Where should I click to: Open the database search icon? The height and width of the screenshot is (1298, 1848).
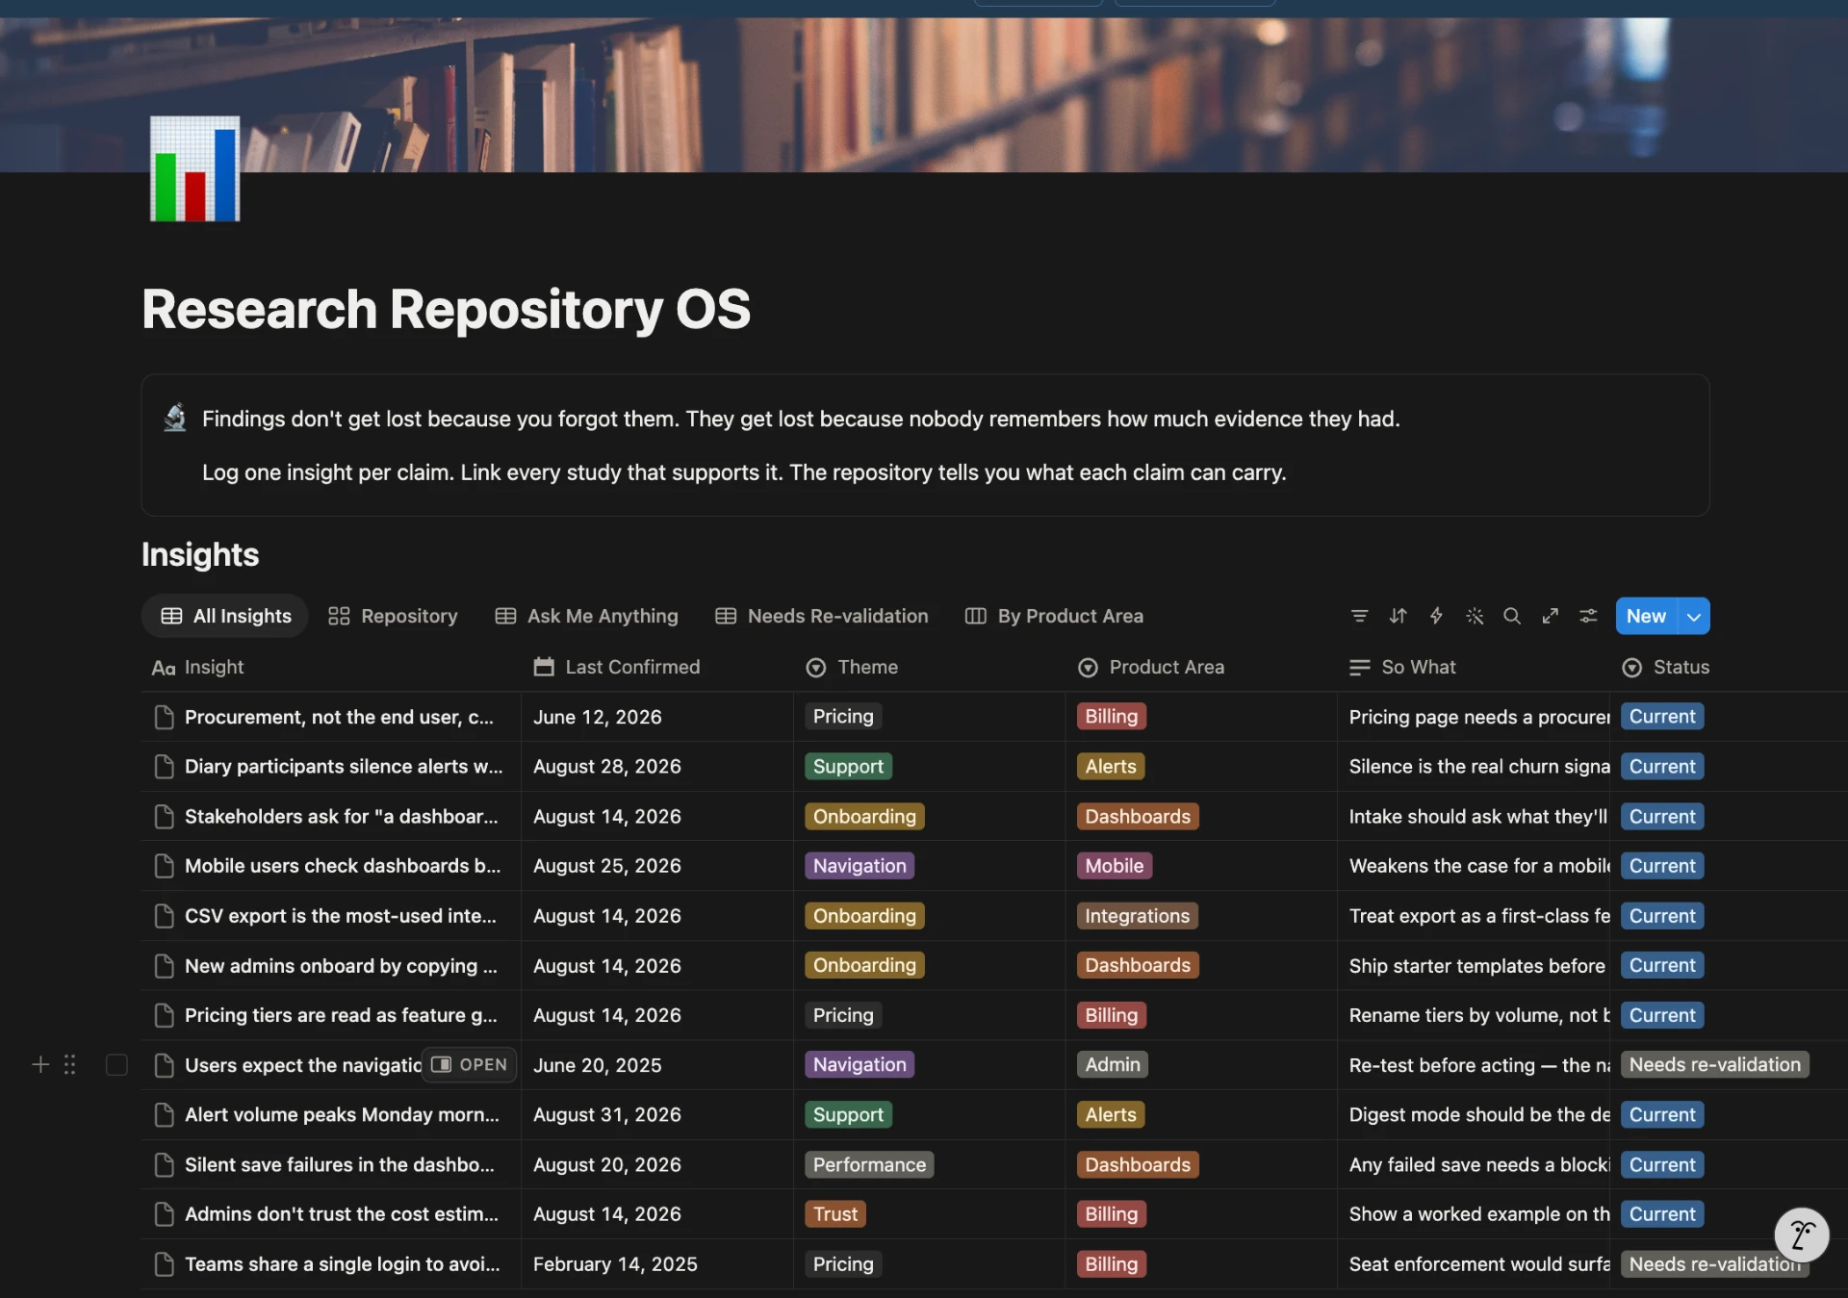coord(1512,616)
